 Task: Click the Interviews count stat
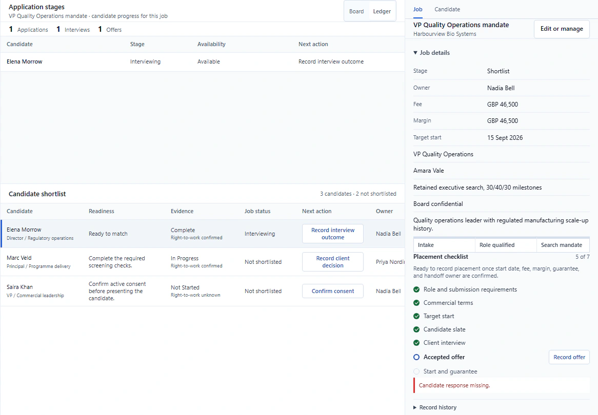73,29
